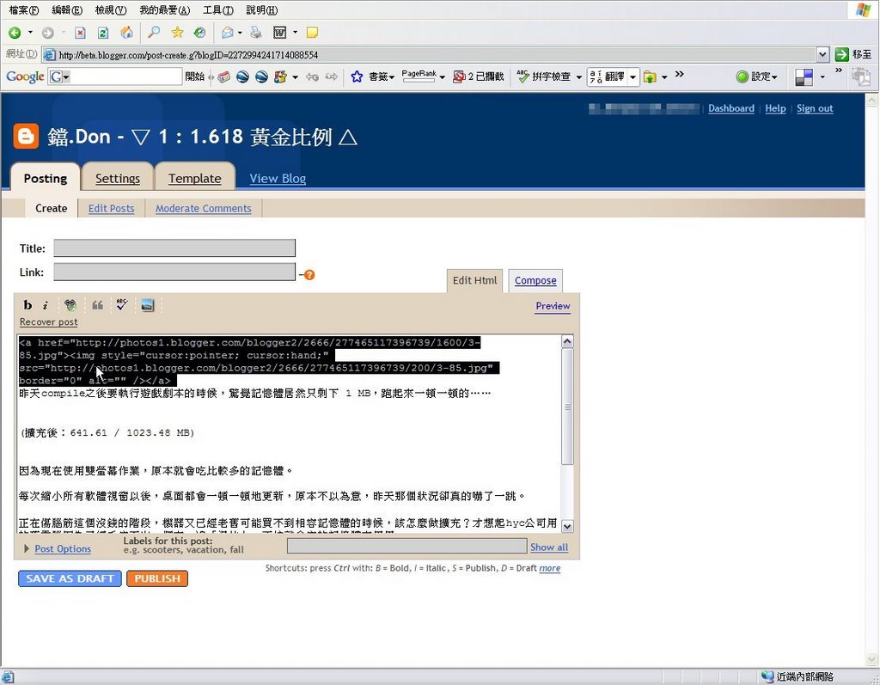The image size is (880, 685).
Task: Open the 檔案(F) menu
Action: [24, 10]
